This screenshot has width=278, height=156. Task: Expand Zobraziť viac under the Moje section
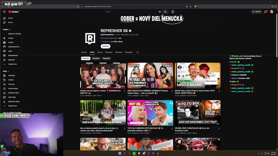pyautogui.click(x=12, y=106)
